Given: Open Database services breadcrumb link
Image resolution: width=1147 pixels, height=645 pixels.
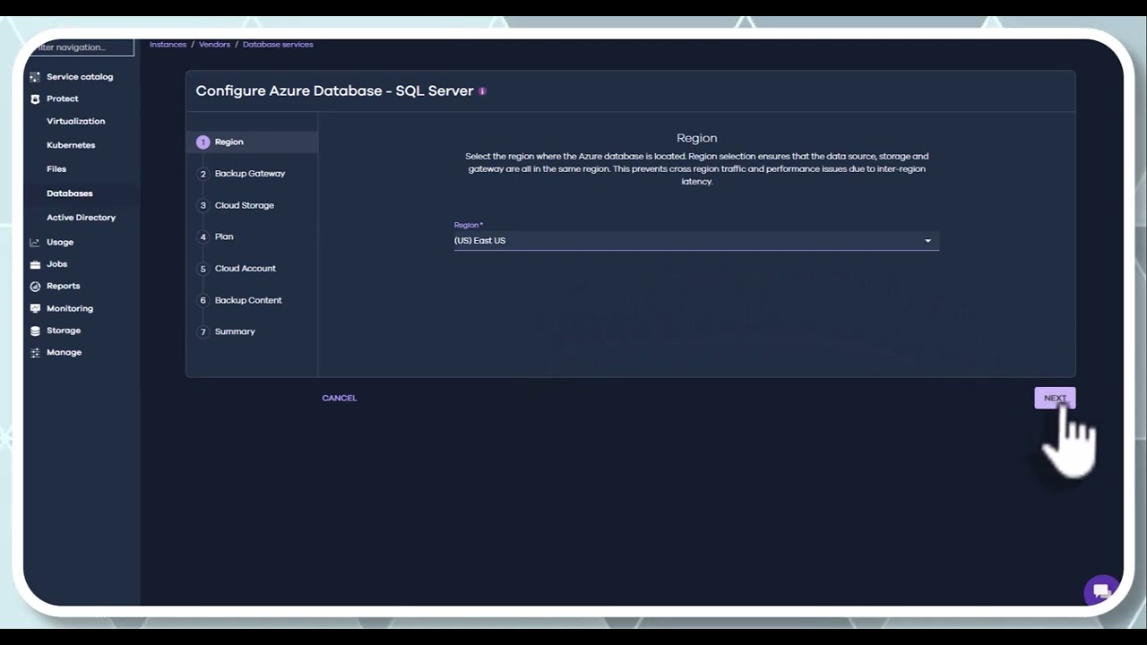Looking at the screenshot, I should click(x=278, y=44).
